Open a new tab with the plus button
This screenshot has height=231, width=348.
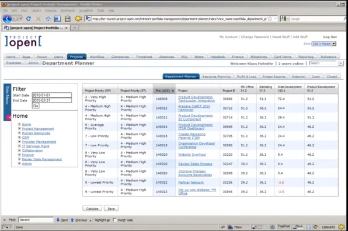click(75, 28)
